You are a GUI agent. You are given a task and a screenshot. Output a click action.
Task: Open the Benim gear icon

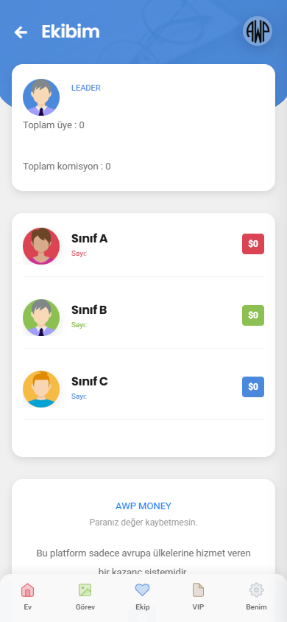coord(257,590)
